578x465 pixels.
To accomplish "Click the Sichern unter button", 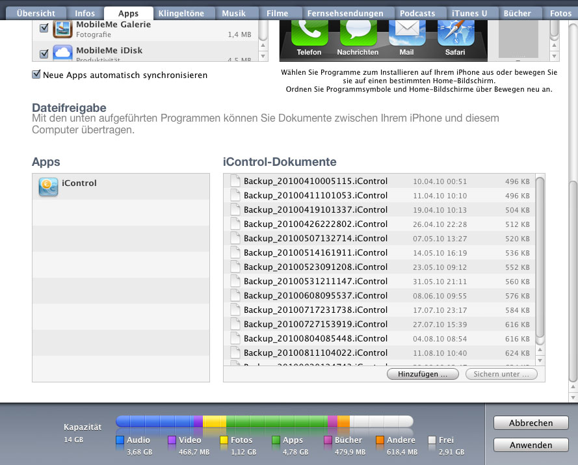I will (x=501, y=374).
